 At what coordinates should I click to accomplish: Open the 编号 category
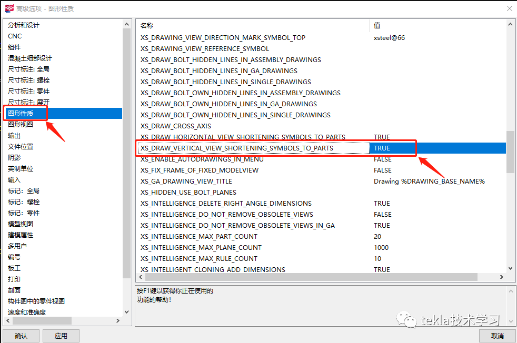coord(14,257)
